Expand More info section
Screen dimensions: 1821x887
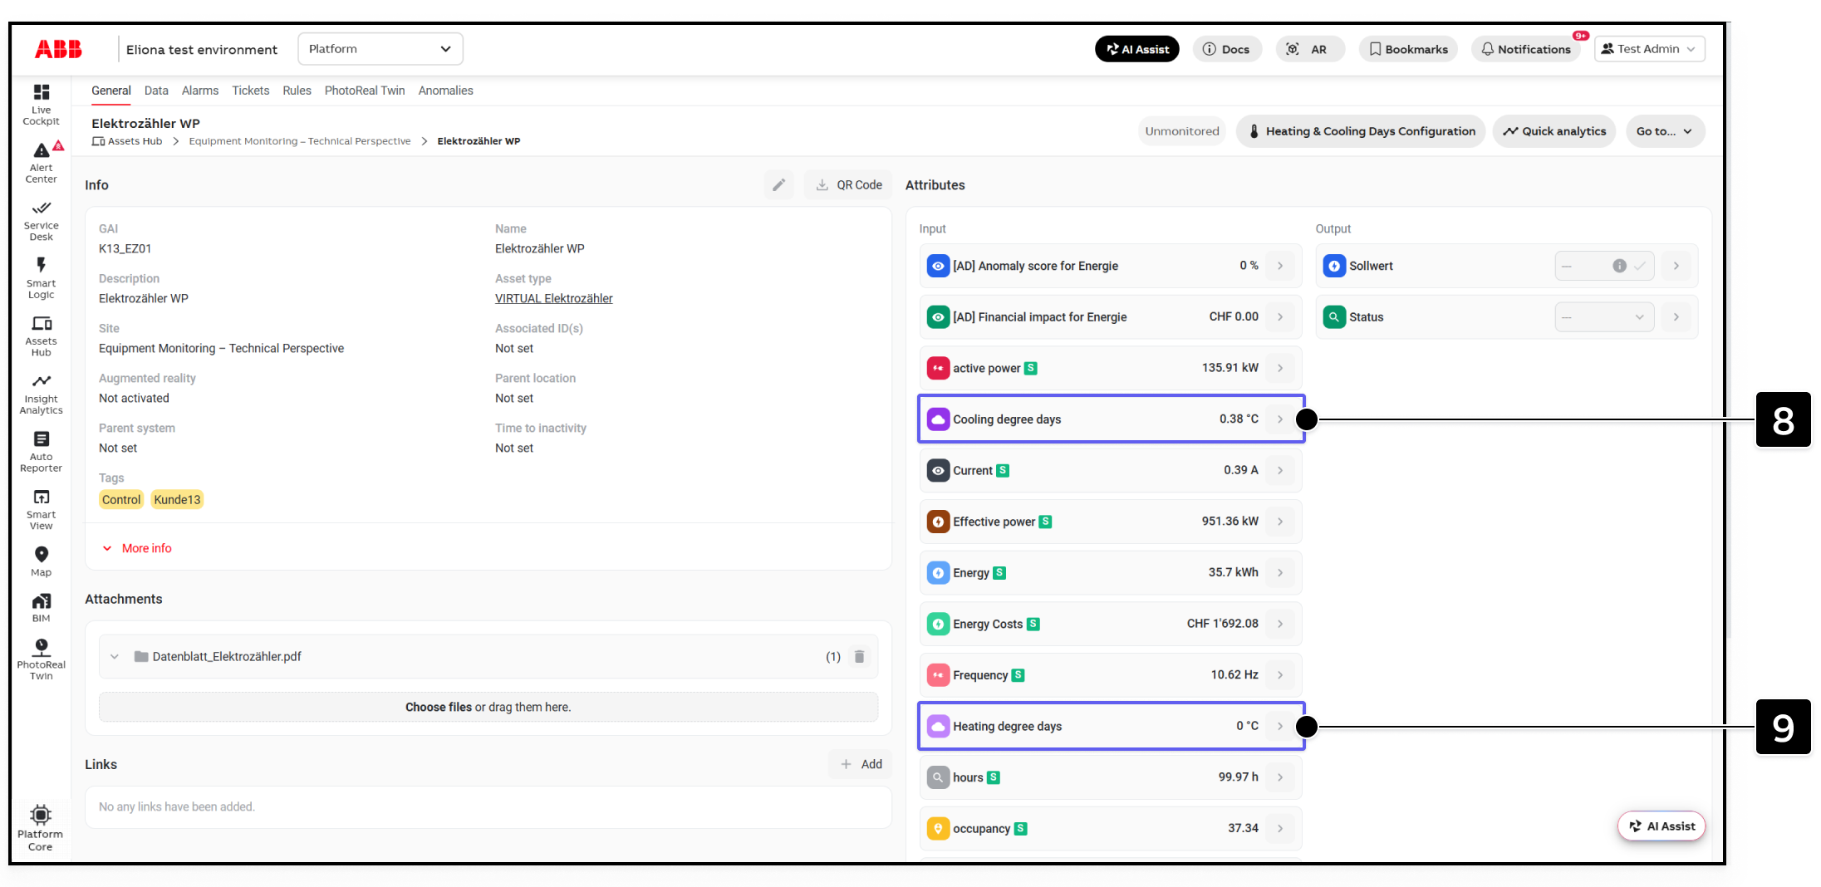[137, 548]
